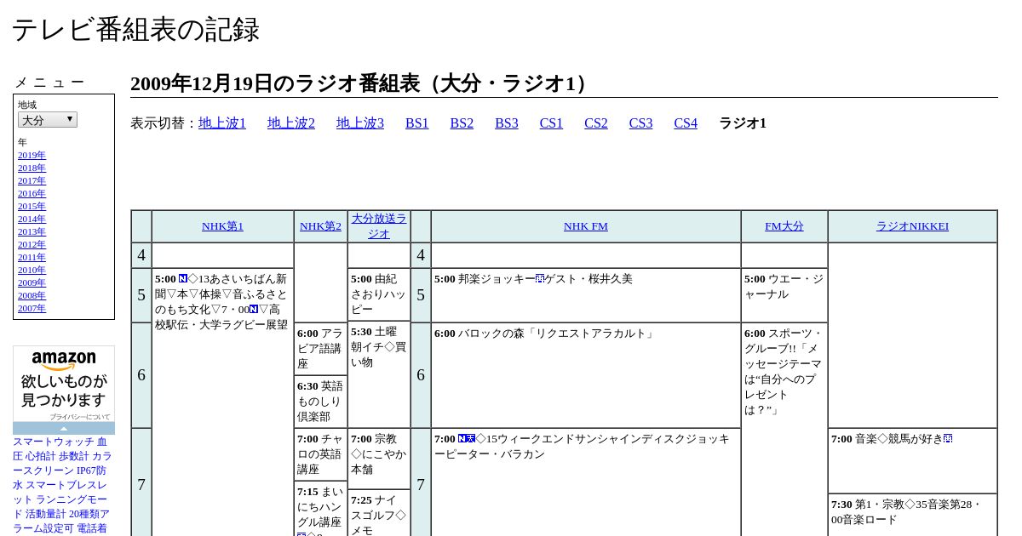Open the ラジオNIKKEI channel header link

click(912, 226)
